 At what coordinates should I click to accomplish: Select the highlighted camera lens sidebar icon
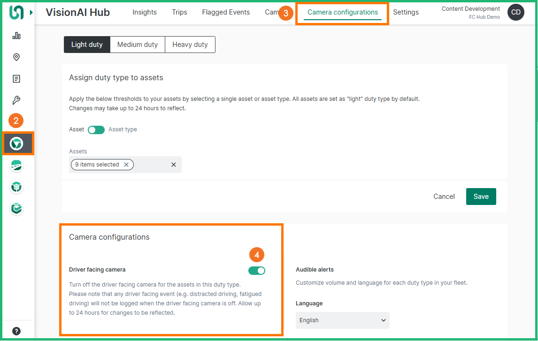[17, 144]
